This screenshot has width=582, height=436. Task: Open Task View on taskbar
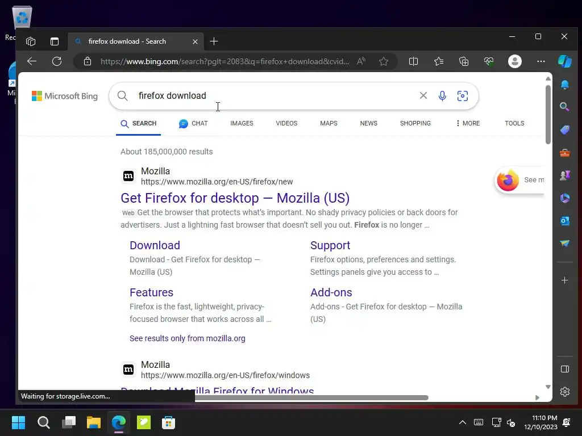[69, 422]
